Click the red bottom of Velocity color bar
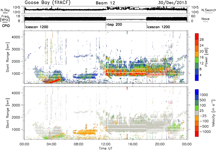 (x=197, y=134)
